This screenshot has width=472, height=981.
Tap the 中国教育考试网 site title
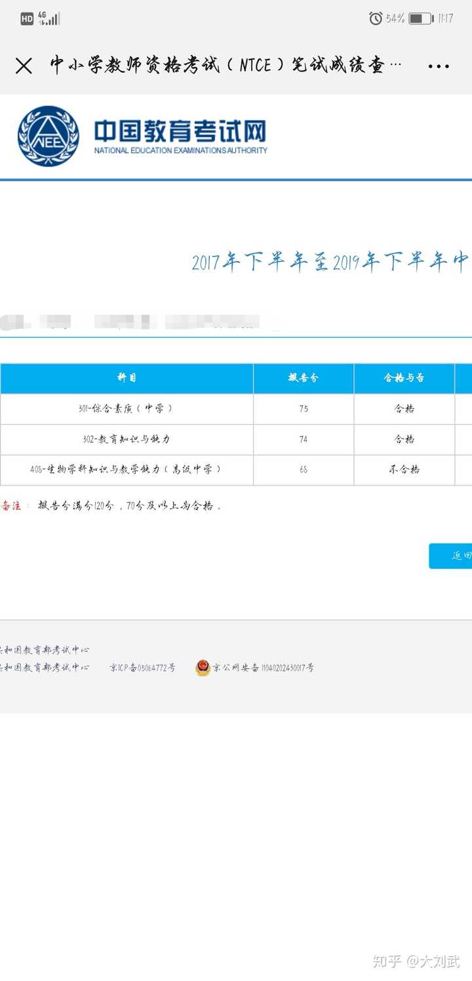click(x=180, y=131)
